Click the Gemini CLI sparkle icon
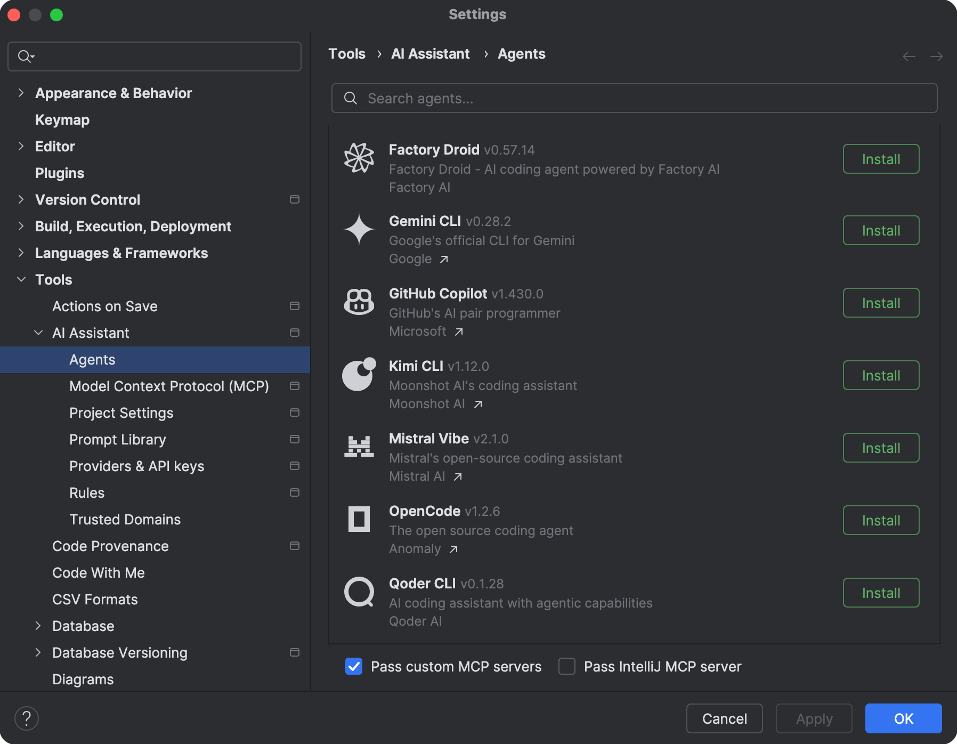957x744 pixels. coord(359,230)
